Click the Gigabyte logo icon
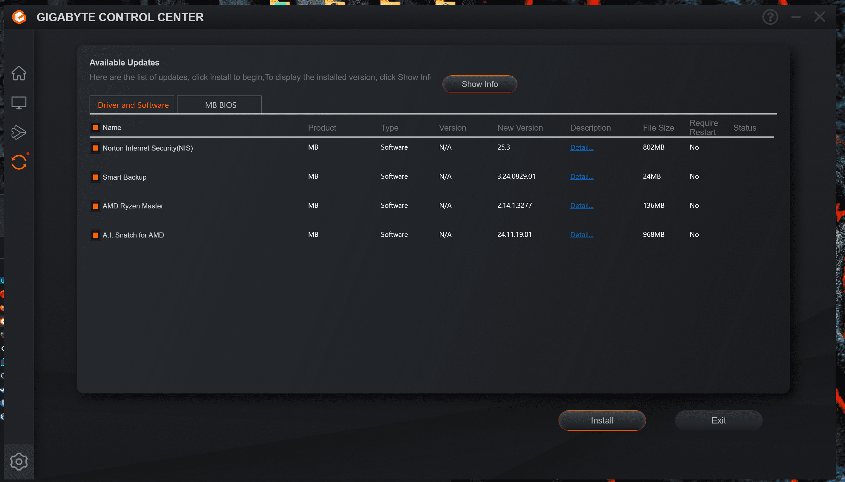 (19, 17)
